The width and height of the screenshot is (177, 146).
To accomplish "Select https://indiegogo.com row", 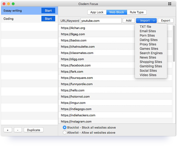I will click(115, 109).
